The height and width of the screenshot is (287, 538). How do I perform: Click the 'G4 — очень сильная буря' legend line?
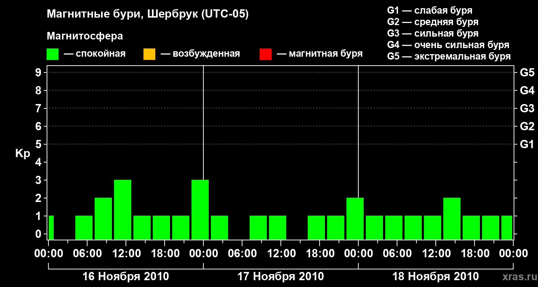coord(448,45)
